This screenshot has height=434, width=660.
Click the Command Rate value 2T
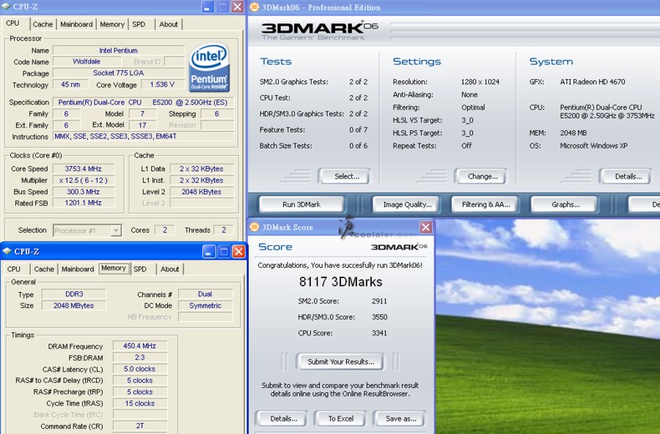(140, 426)
